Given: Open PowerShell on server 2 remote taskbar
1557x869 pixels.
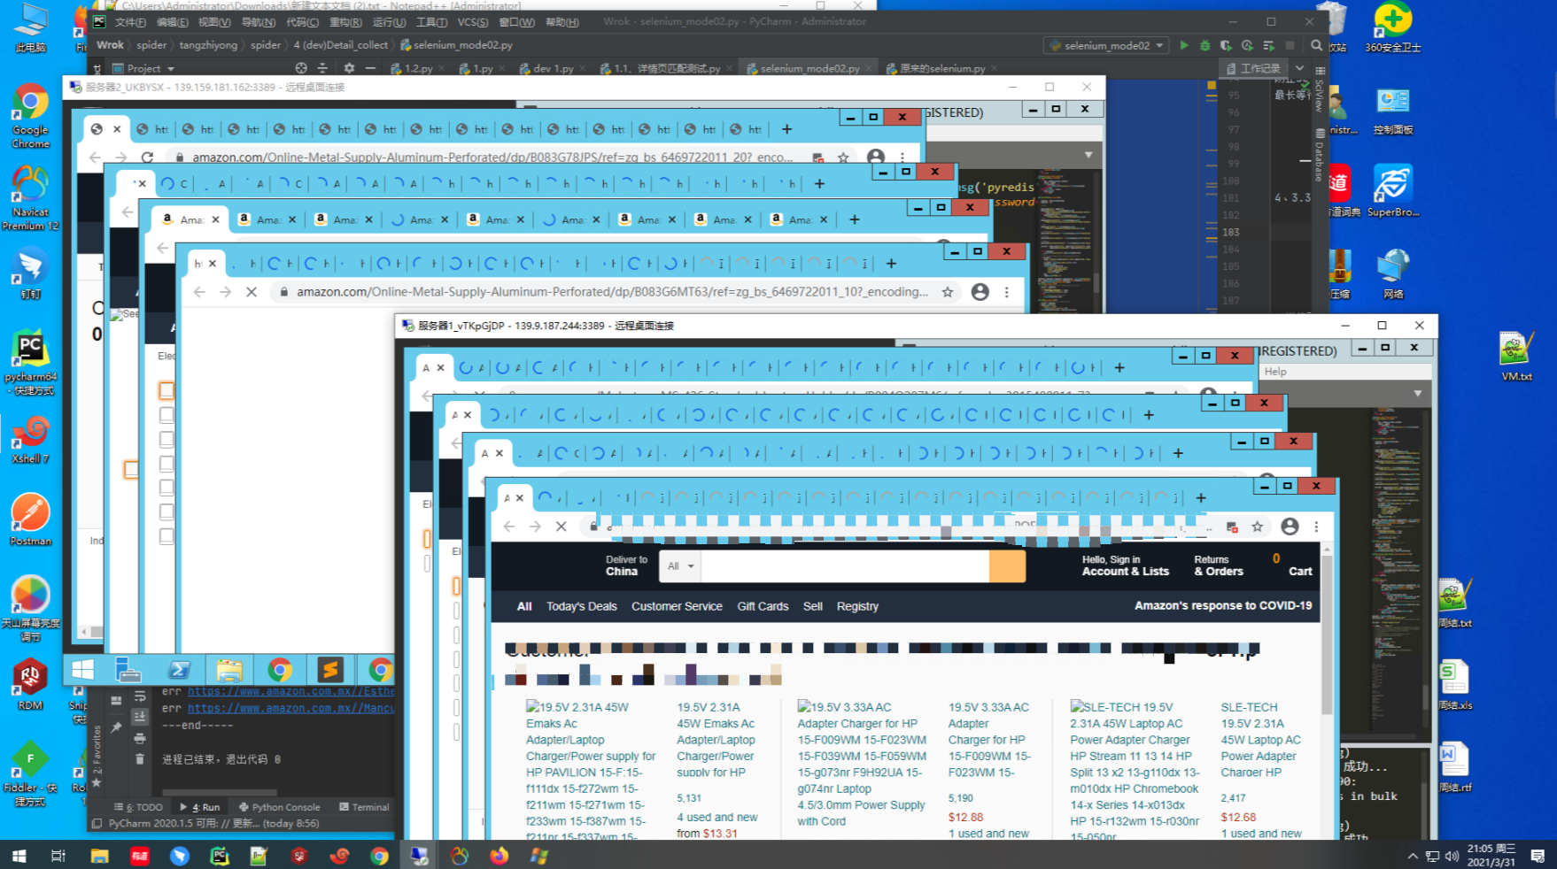Looking at the screenshot, I should point(179,670).
